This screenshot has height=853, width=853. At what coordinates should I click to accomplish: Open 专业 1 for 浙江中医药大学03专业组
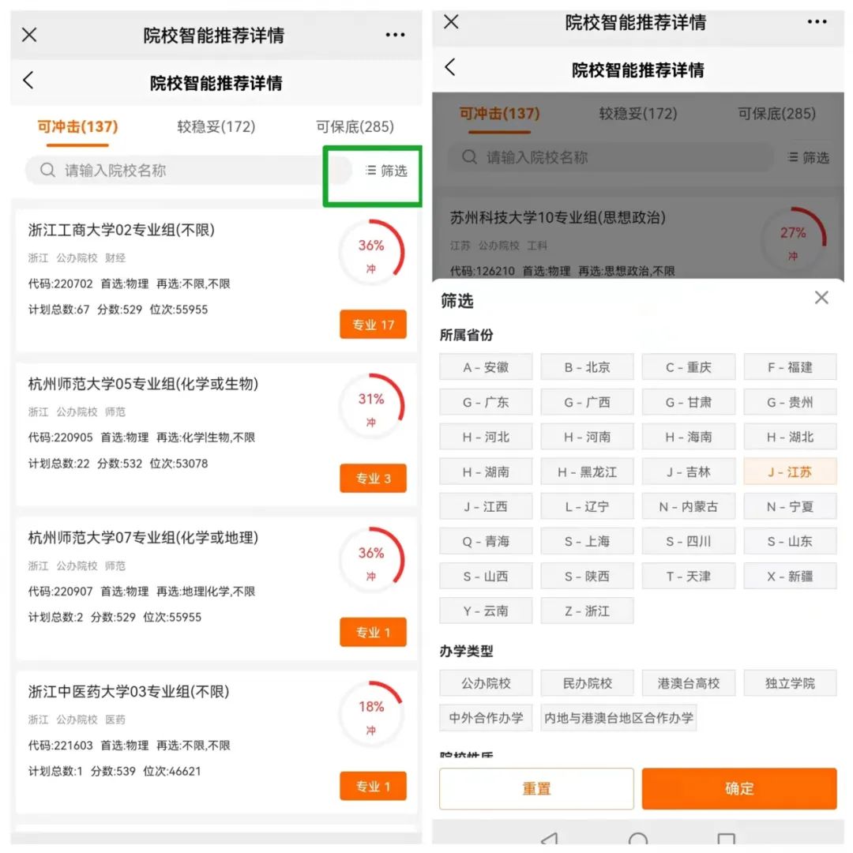pyautogui.click(x=373, y=787)
